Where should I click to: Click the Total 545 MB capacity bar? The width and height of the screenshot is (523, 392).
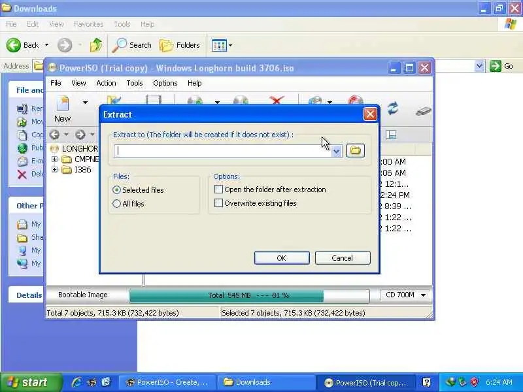pyautogui.click(x=249, y=296)
